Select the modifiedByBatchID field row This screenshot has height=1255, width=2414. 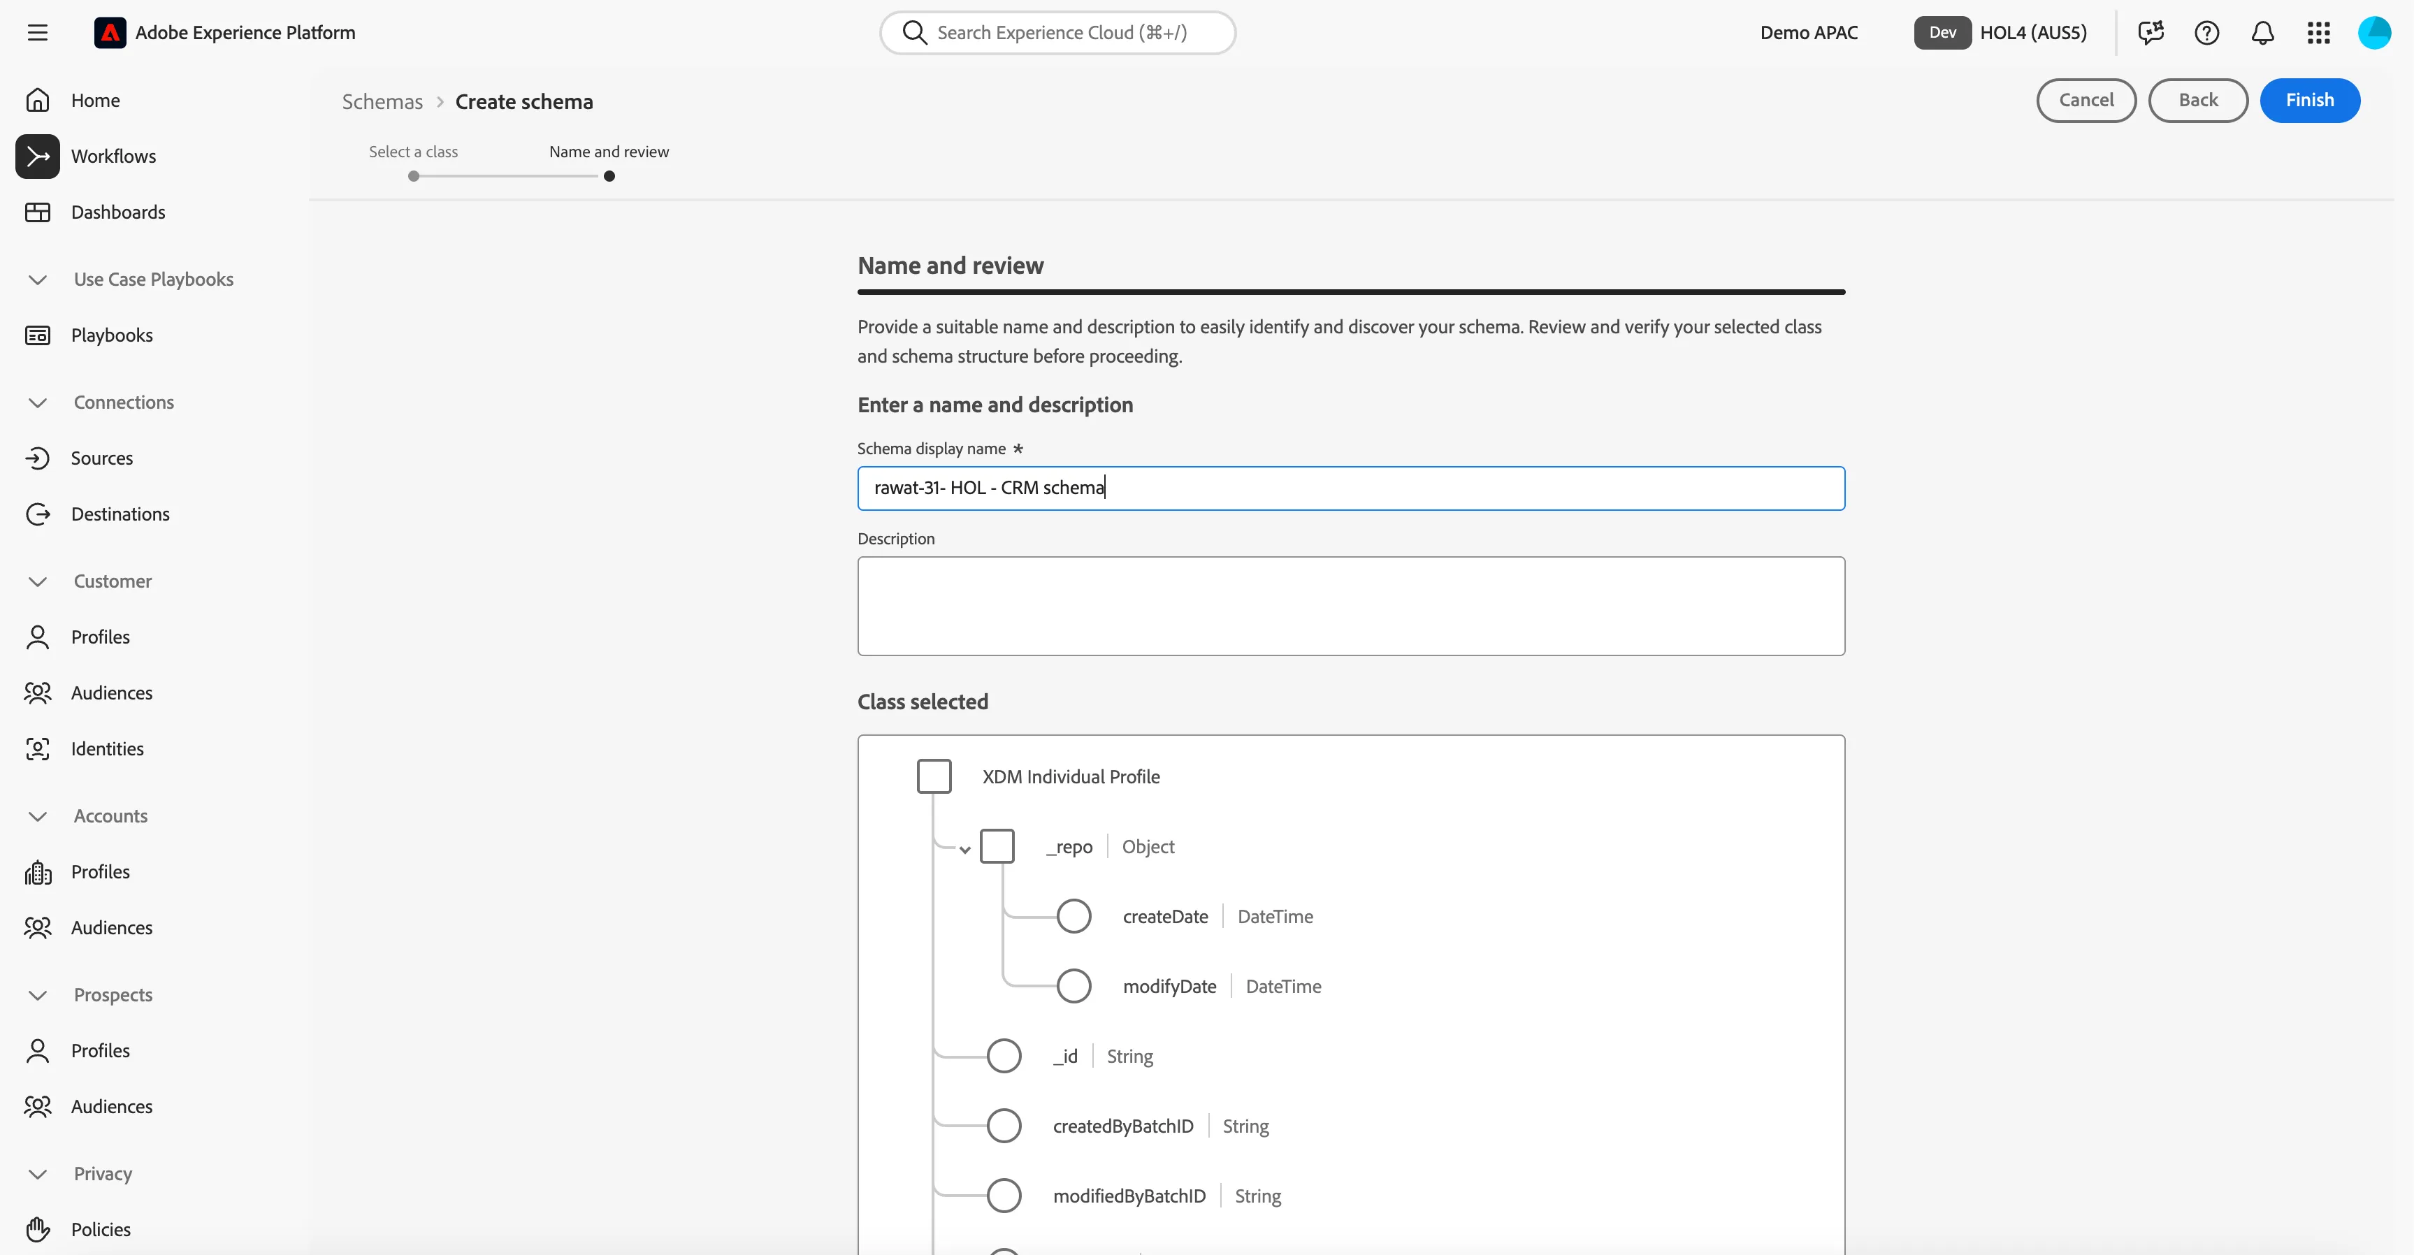click(x=1134, y=1196)
